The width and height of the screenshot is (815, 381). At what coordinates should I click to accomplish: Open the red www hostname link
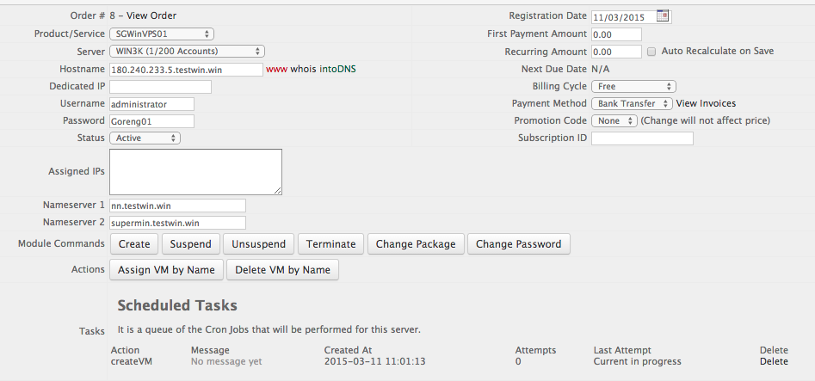coord(276,69)
